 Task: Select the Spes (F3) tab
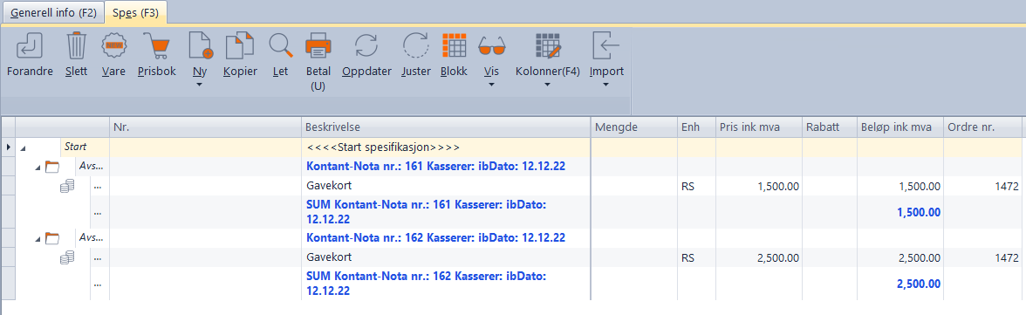pyautogui.click(x=135, y=12)
